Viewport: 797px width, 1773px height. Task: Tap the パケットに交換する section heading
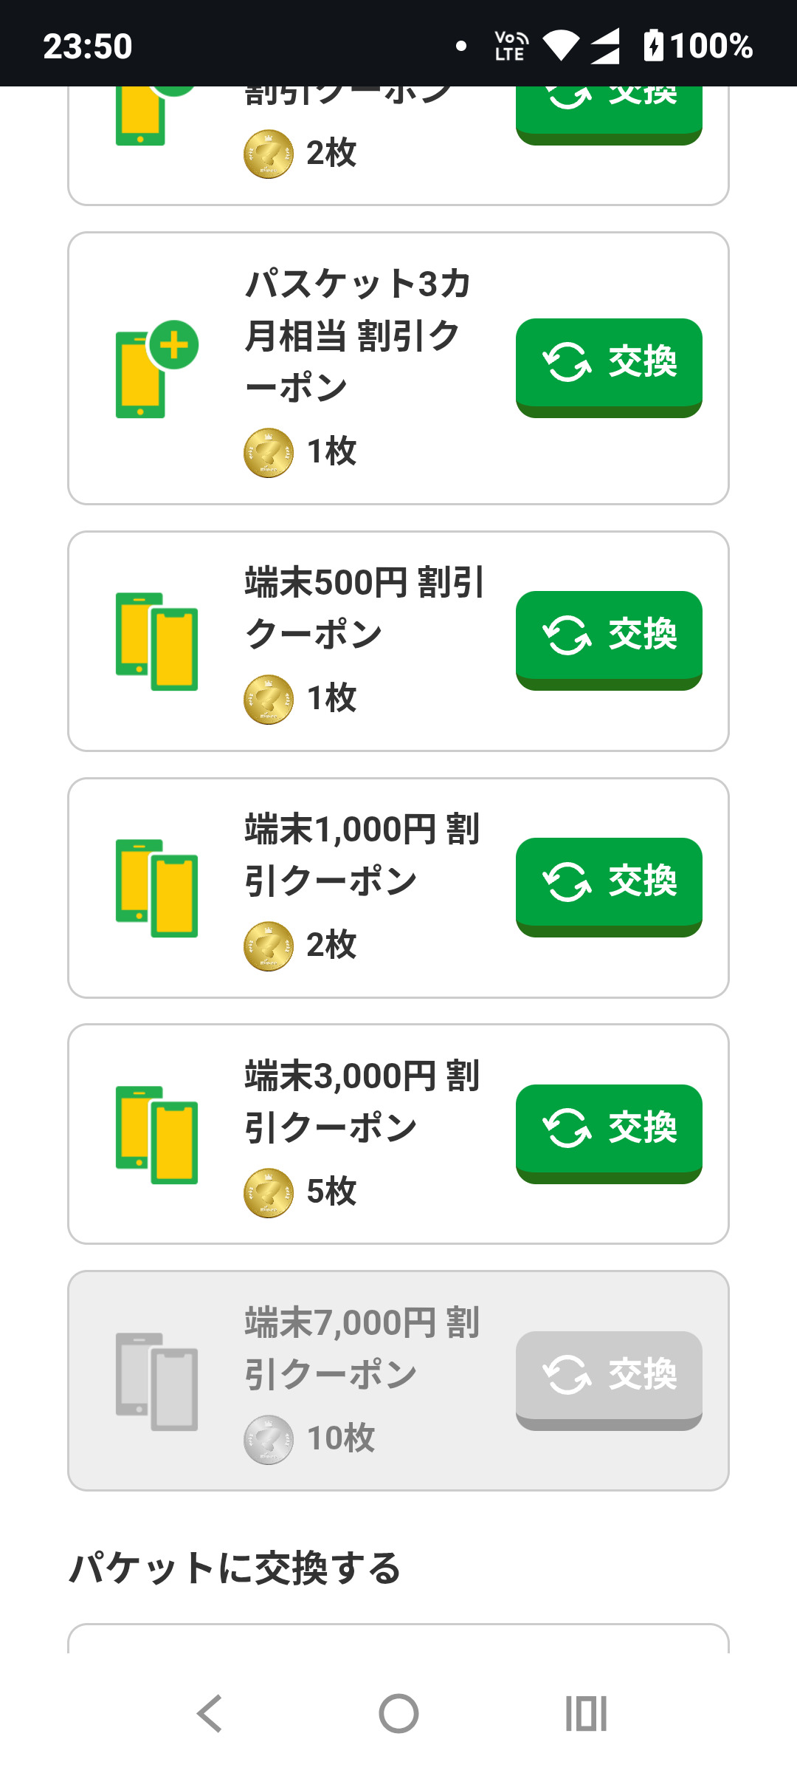point(235,1568)
